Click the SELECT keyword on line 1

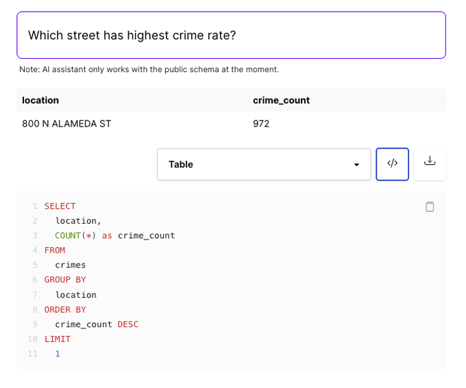click(60, 206)
